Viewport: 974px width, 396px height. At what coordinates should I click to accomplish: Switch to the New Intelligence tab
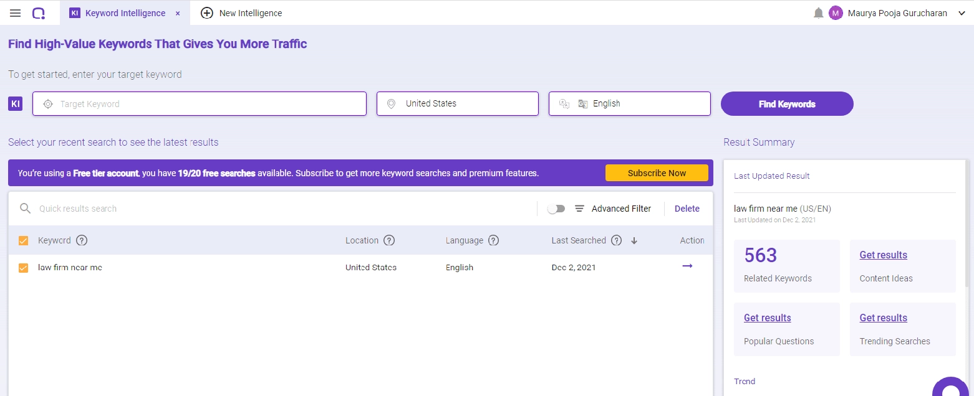pyautogui.click(x=240, y=12)
